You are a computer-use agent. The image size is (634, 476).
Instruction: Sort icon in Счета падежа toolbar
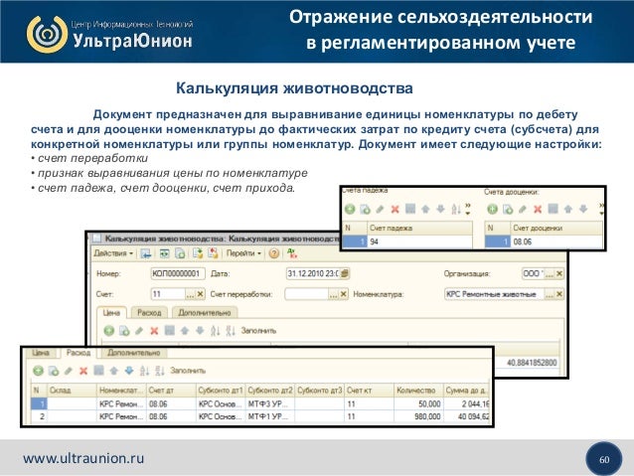point(456,209)
